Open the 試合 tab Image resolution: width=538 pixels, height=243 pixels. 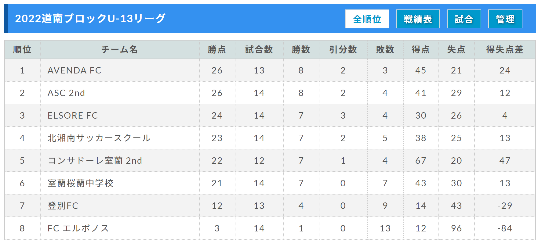coord(464,19)
